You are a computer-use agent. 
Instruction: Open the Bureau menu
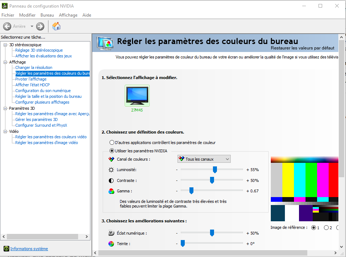tap(47, 15)
